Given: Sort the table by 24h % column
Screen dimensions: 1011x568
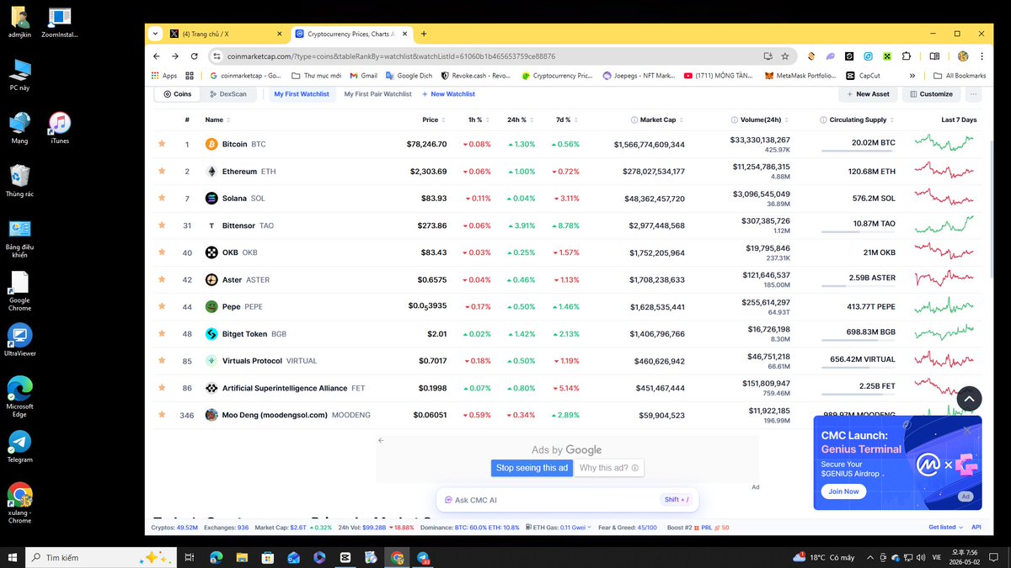Looking at the screenshot, I should (520, 119).
